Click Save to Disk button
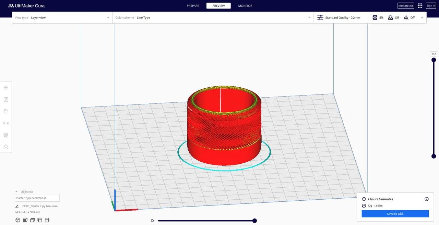 pos(395,214)
